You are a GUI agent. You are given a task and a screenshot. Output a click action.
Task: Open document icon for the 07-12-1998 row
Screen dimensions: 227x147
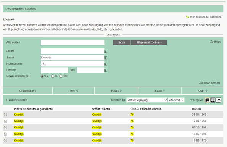pos(5,128)
